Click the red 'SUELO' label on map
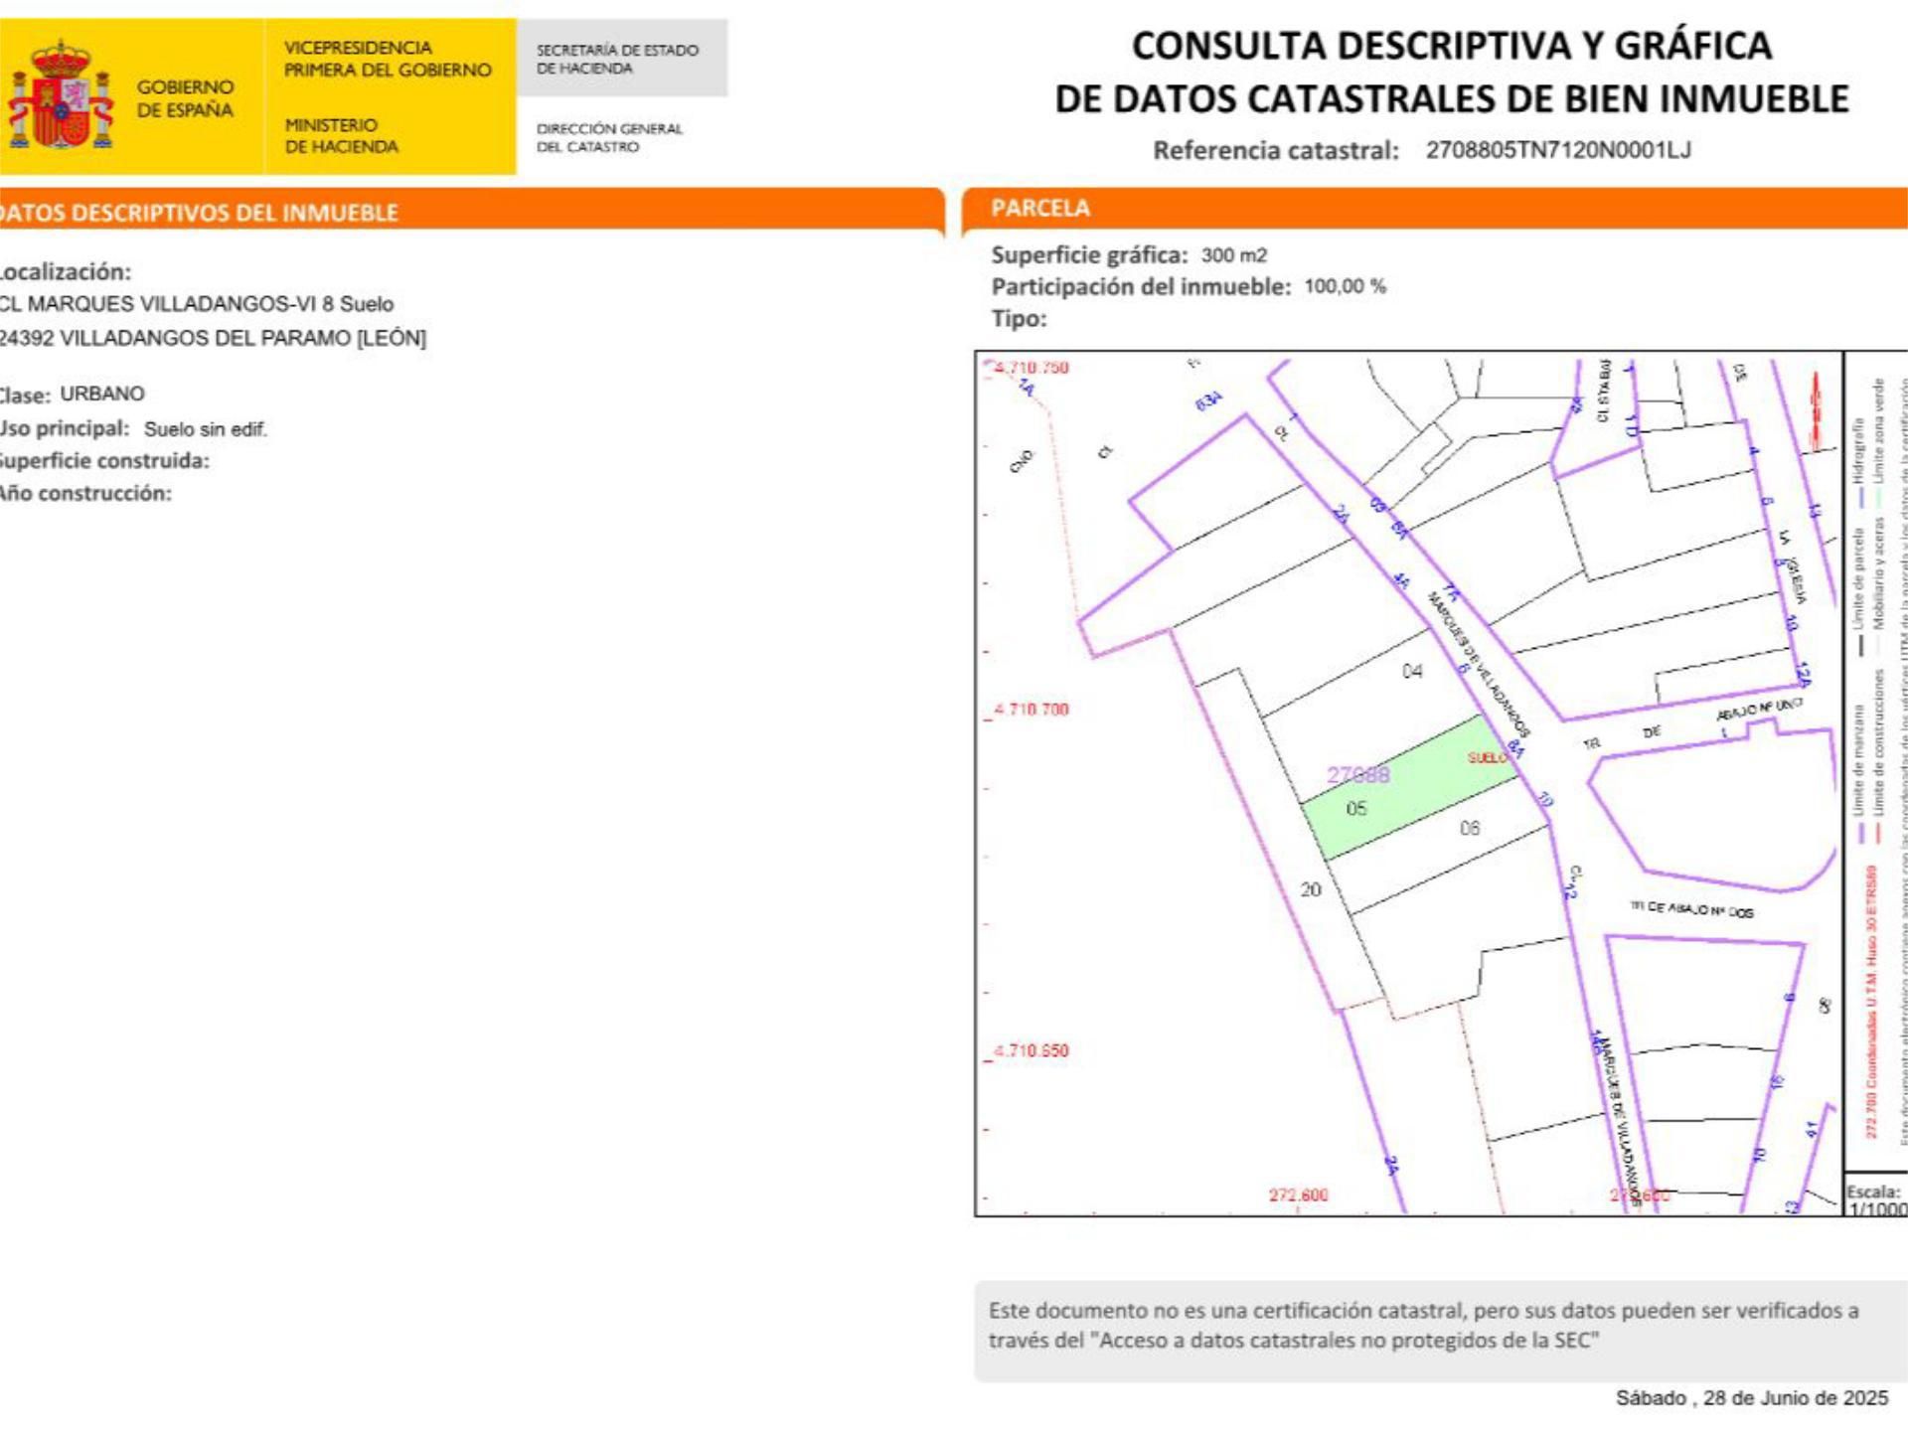The width and height of the screenshot is (1908, 1432). 1487,758
